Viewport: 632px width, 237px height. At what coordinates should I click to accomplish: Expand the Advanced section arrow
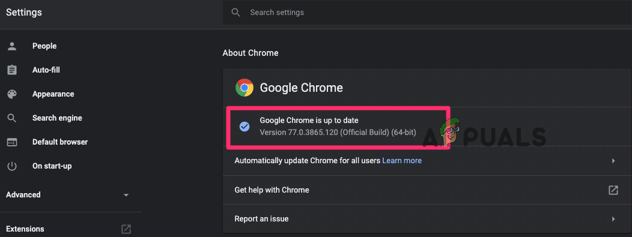tap(126, 195)
